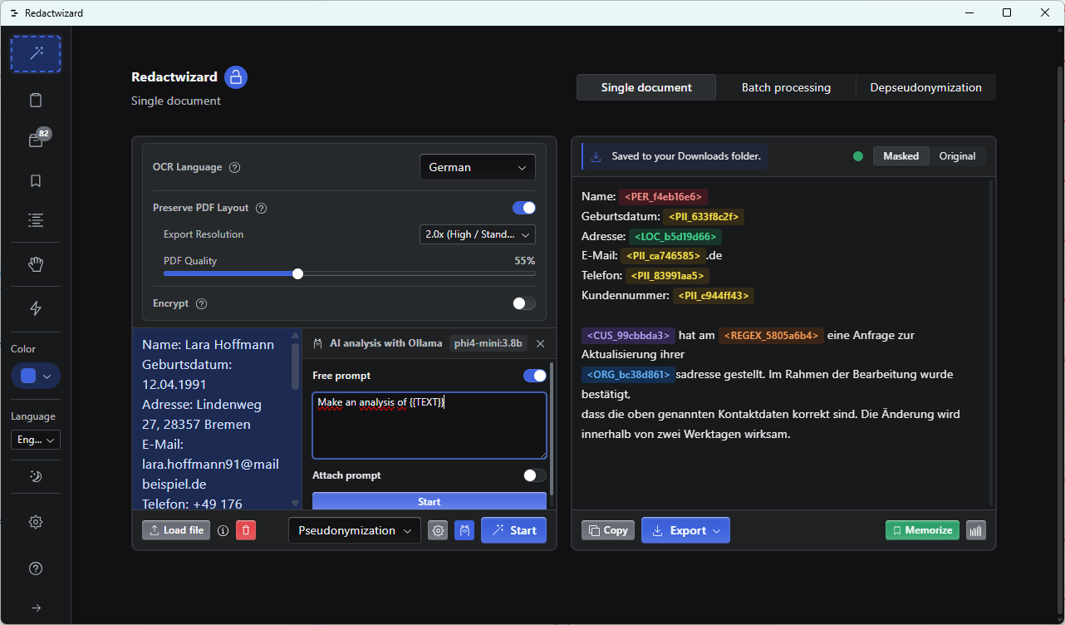Open the OCR Language dropdown set to German
The width and height of the screenshot is (1065, 625).
tap(478, 167)
